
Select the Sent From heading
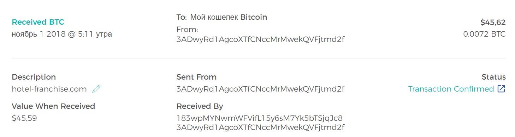click(196, 77)
